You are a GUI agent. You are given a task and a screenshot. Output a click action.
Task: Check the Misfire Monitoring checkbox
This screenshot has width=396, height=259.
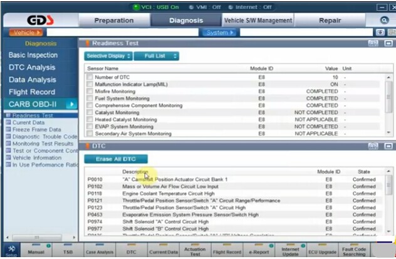[90, 91]
